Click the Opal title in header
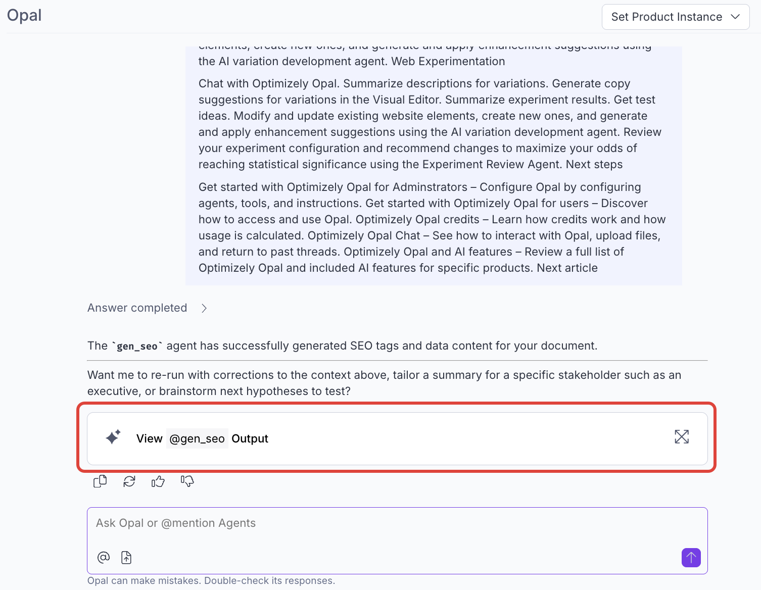The width and height of the screenshot is (761, 590). pyautogui.click(x=24, y=15)
